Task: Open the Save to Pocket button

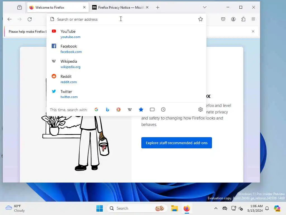Action: click(x=223, y=19)
